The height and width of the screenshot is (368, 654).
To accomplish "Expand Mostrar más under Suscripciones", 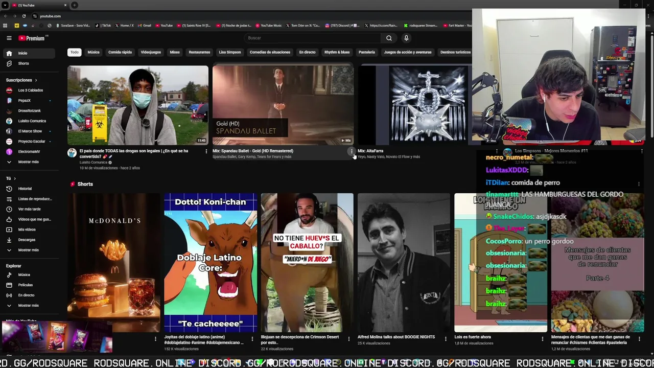I will tap(28, 162).
